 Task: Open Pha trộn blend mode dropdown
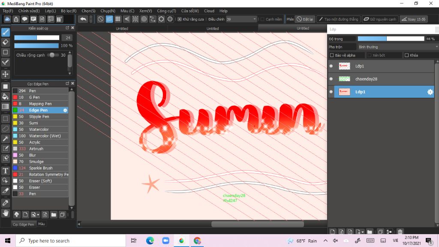[x=398, y=47]
